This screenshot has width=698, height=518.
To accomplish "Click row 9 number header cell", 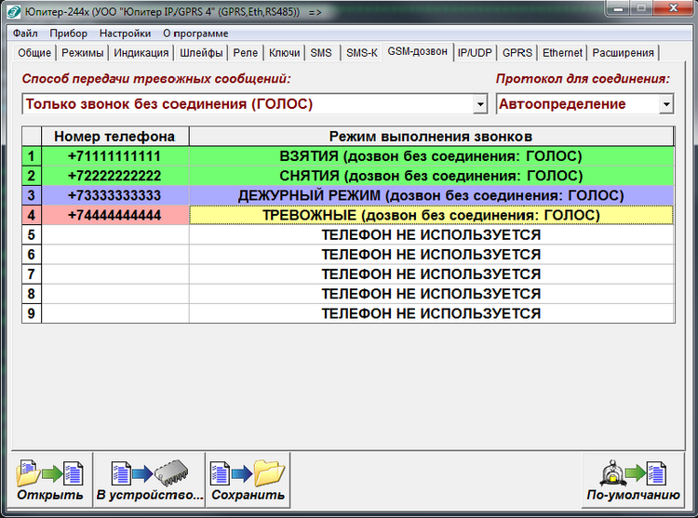I will tap(32, 314).
